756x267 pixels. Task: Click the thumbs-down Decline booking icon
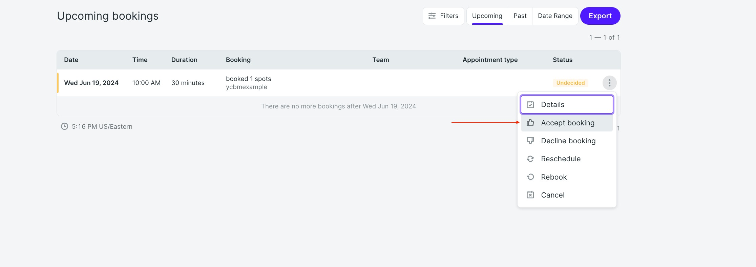coord(530,141)
